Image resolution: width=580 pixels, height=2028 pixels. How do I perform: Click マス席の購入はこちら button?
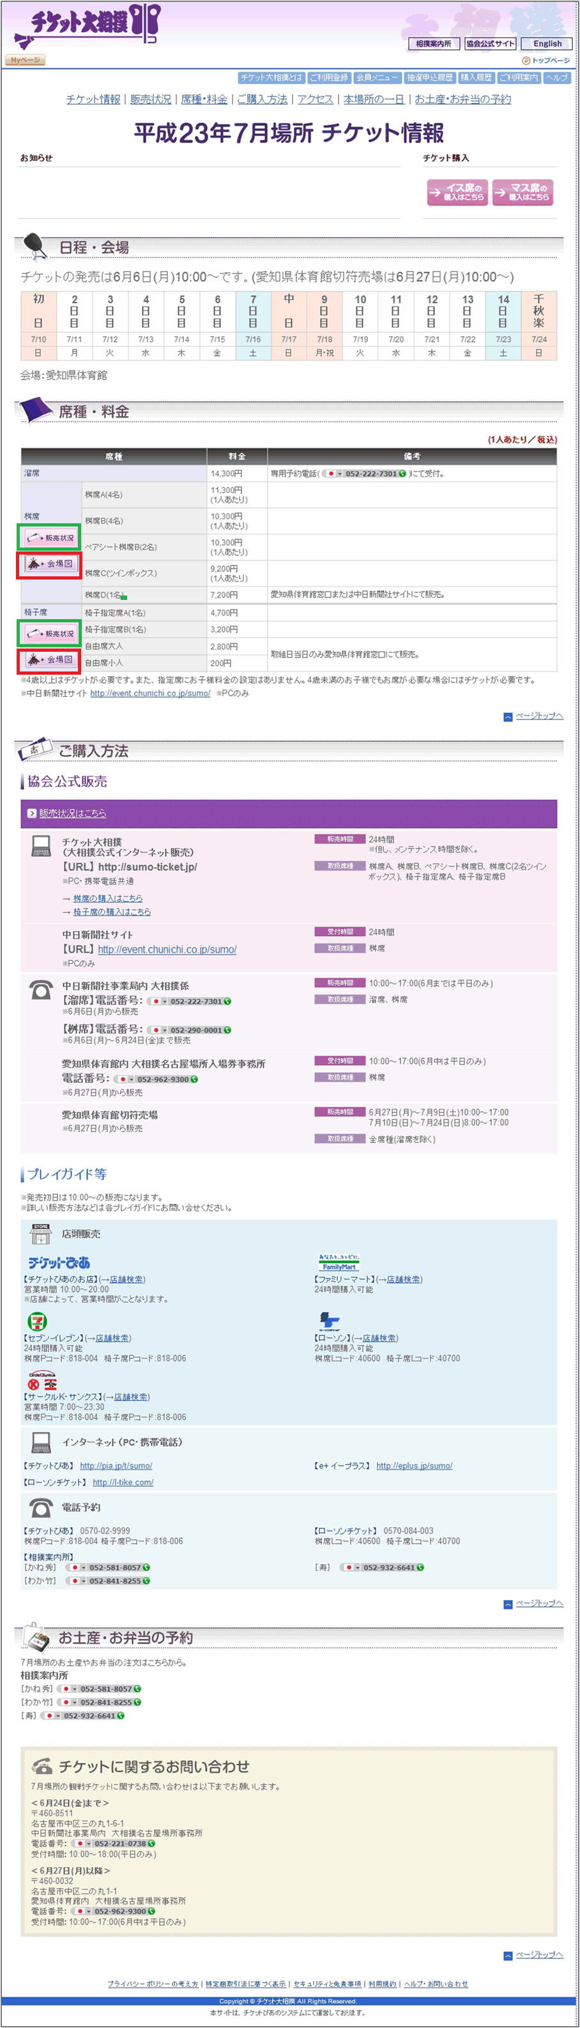[523, 192]
